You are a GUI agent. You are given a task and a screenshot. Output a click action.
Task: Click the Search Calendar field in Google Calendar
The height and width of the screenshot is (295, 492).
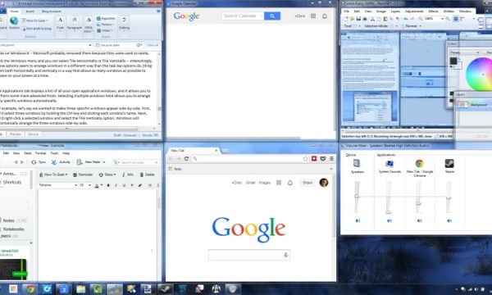pos(243,16)
